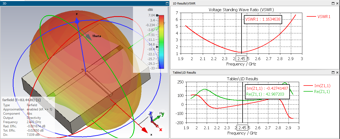Select the blue z-axis arrowhead in 3D view
This screenshot has height=139, width=340.
pyautogui.click(x=77, y=21)
